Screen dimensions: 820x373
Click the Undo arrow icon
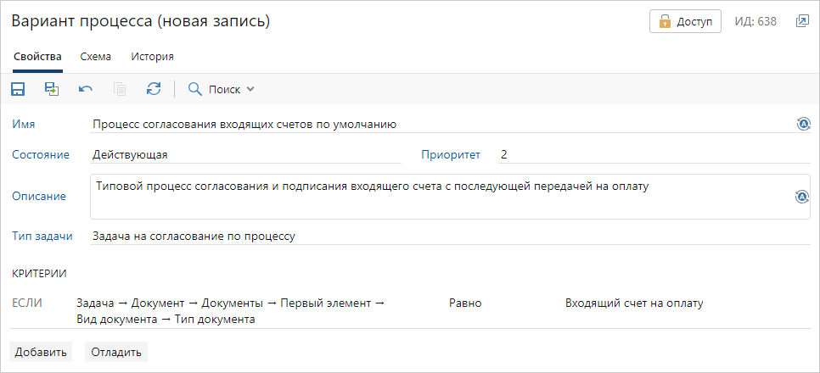86,89
